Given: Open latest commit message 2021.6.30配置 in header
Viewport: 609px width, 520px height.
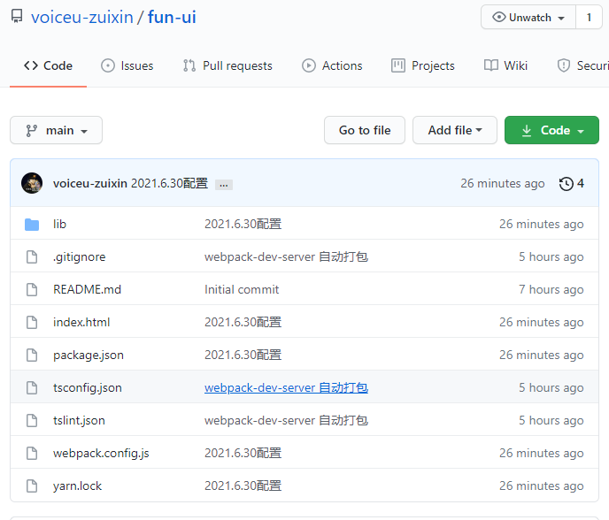Looking at the screenshot, I should click(x=170, y=183).
